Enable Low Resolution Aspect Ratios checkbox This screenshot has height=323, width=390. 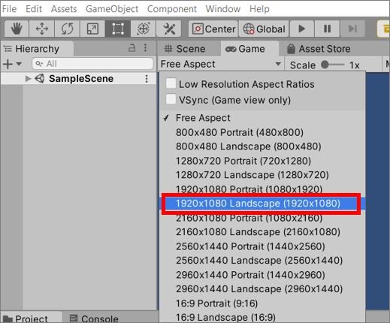pyautogui.click(x=171, y=83)
